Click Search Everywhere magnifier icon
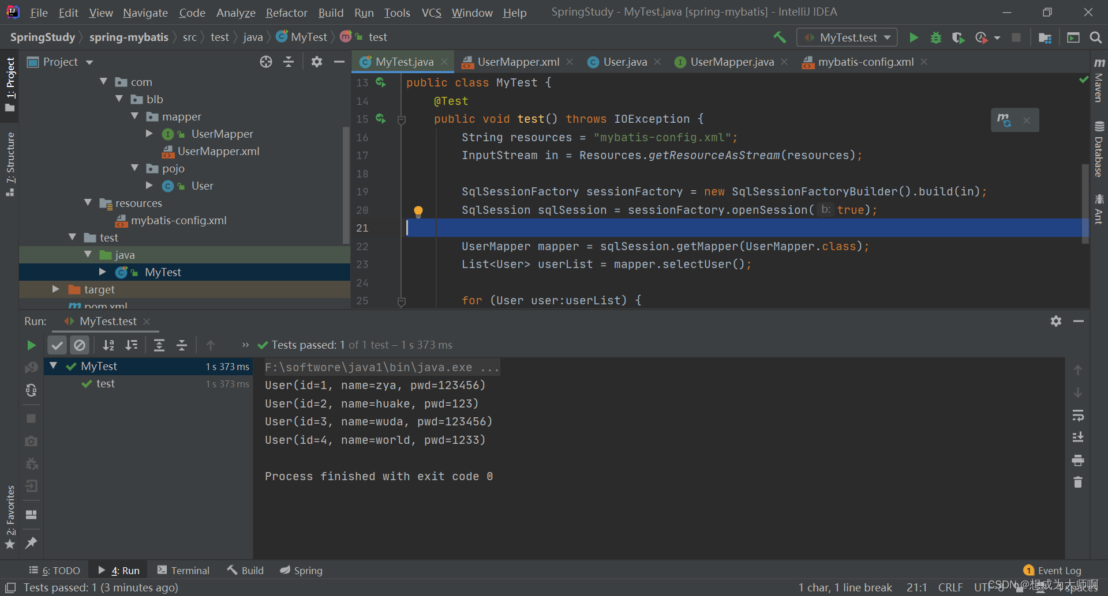 (x=1095, y=37)
